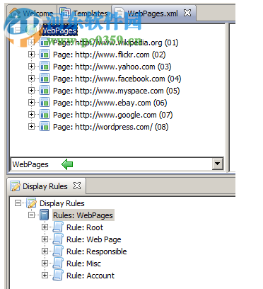Collapse the Rules: WebPages node
The image size is (263, 289).
(x=31, y=215)
